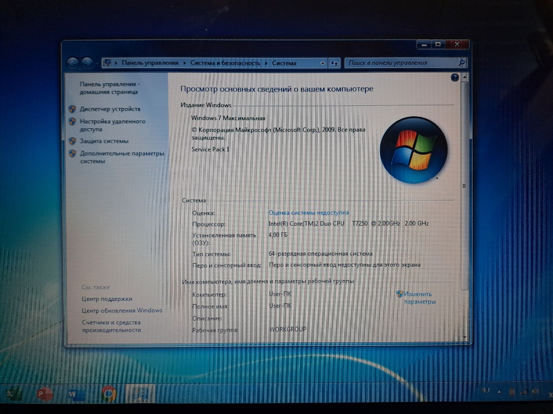Click the WORKGROUP value
The image size is (553, 414).
point(288,329)
